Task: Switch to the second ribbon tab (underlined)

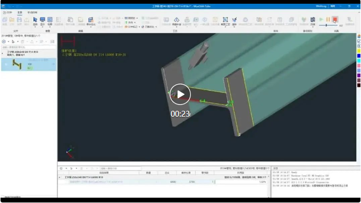Action: coord(20,12)
